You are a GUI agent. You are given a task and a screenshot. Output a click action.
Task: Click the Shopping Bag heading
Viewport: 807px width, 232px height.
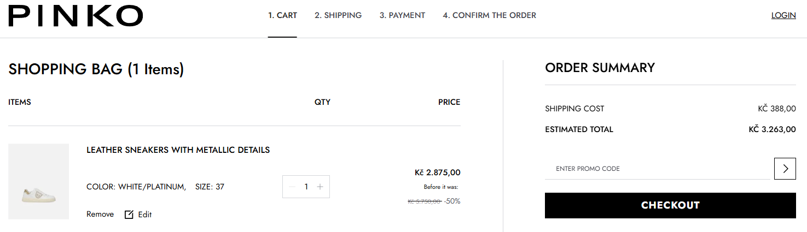click(96, 69)
